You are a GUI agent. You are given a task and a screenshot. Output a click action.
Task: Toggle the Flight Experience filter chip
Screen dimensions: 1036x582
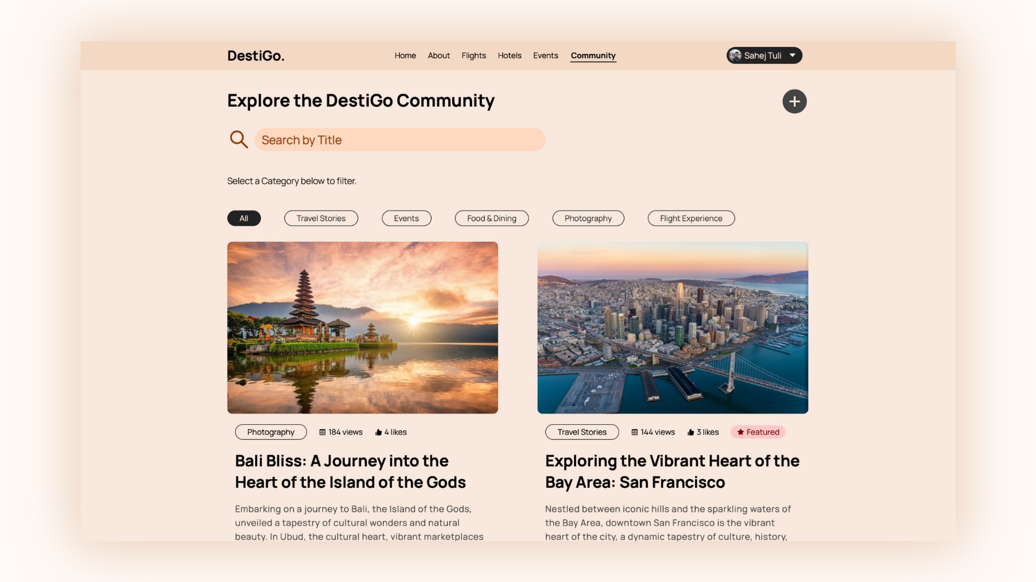click(x=691, y=218)
